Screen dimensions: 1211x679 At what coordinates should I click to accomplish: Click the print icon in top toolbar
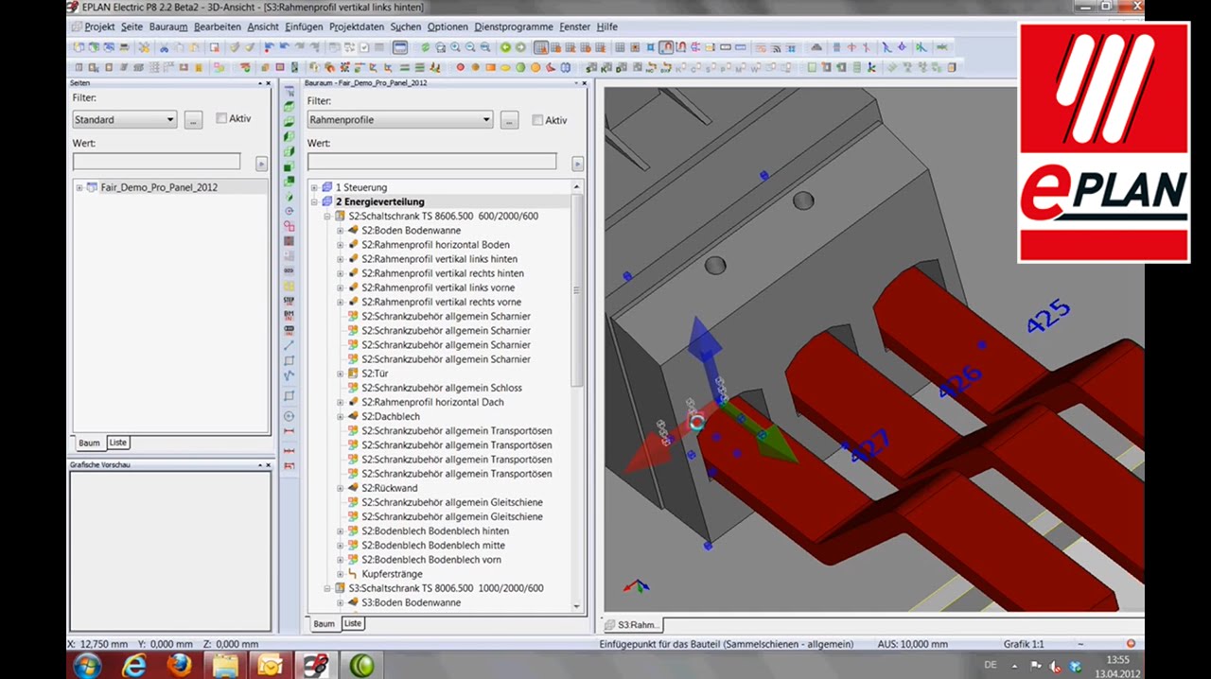[124, 47]
